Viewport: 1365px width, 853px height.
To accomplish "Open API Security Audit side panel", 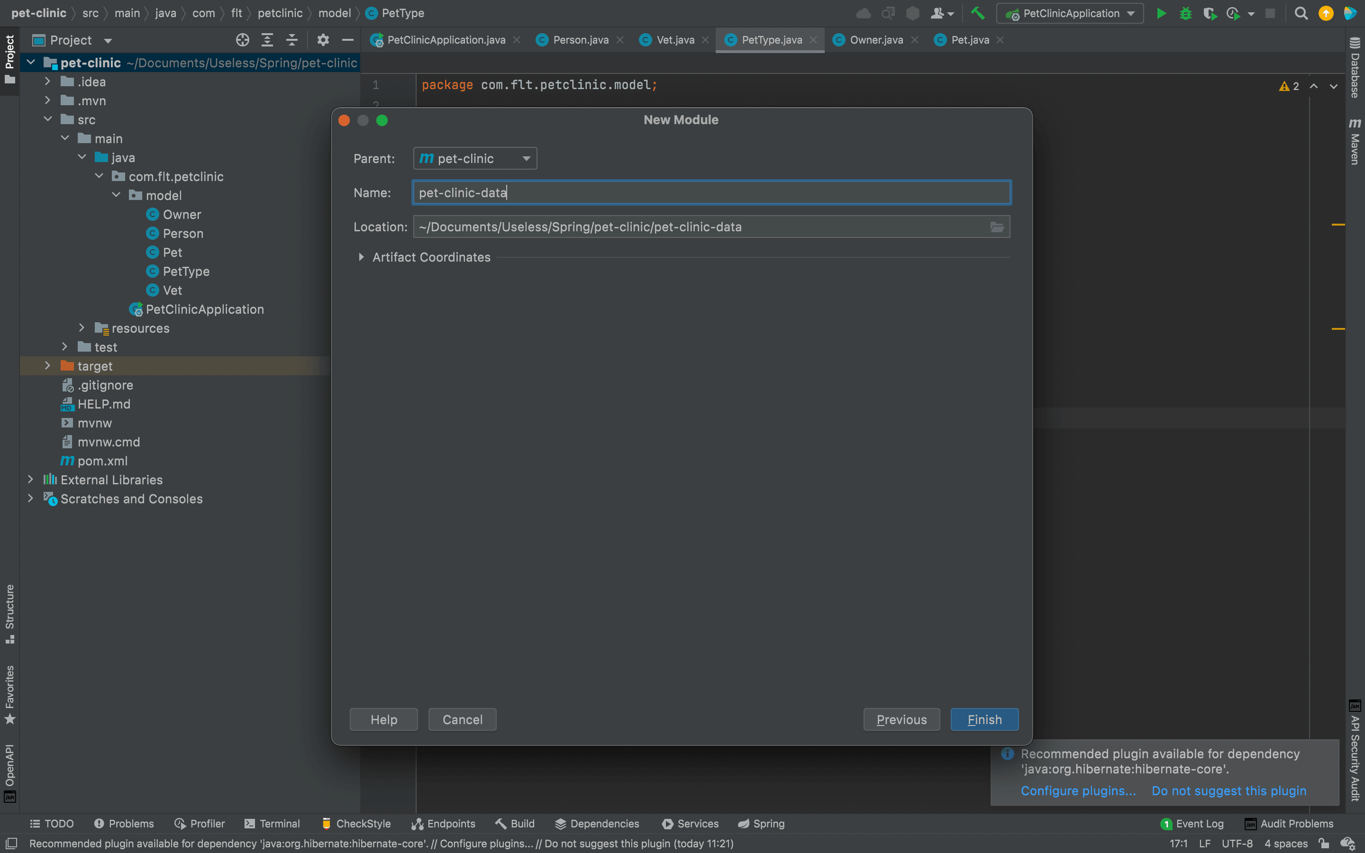I will (1355, 751).
